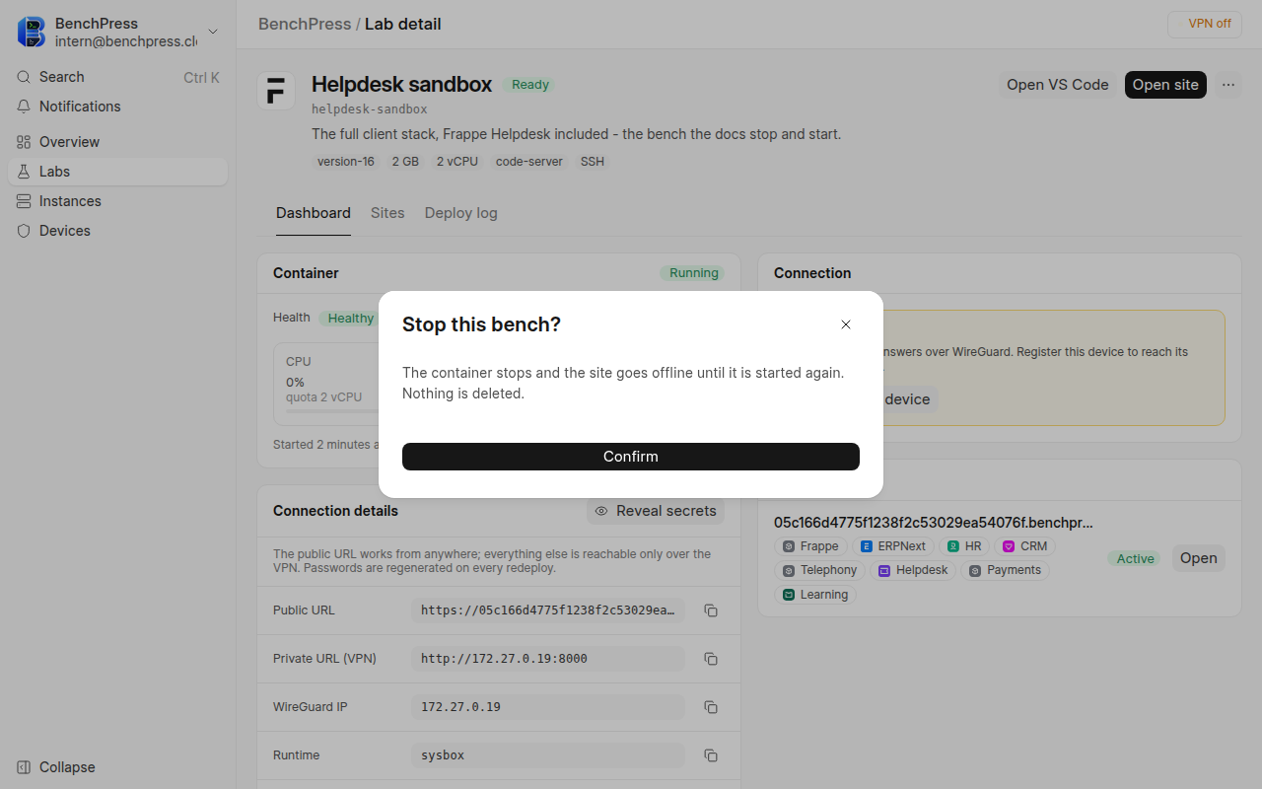The image size is (1262, 789).
Task: Click the Healthy health badge
Action: coord(350,318)
